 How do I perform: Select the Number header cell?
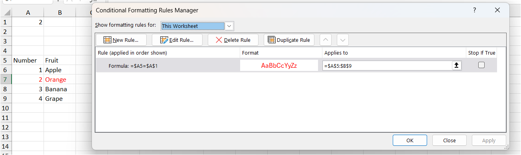pos(28,61)
